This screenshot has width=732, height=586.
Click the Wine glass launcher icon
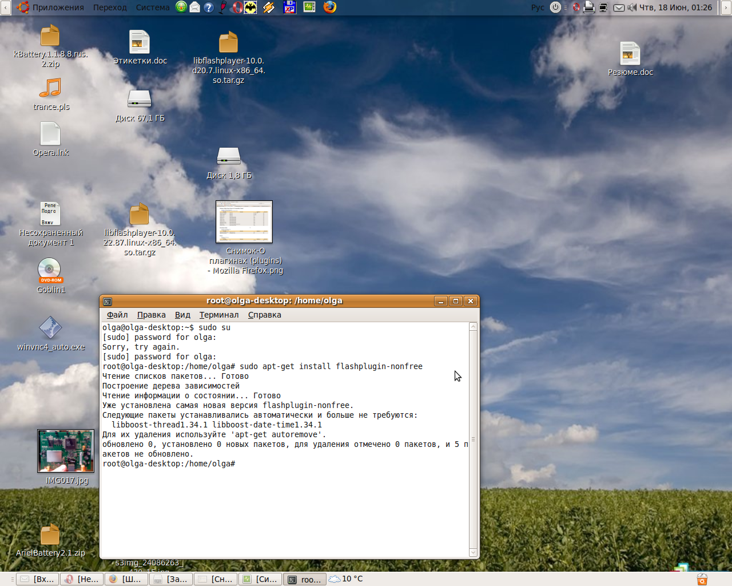tap(222, 7)
